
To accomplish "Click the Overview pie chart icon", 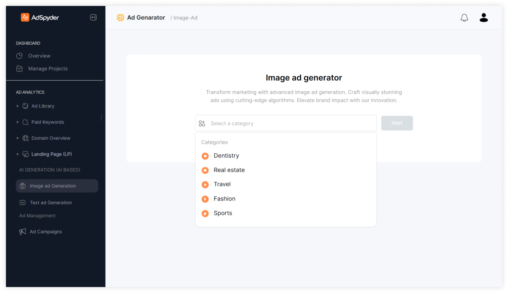I will click(x=20, y=56).
